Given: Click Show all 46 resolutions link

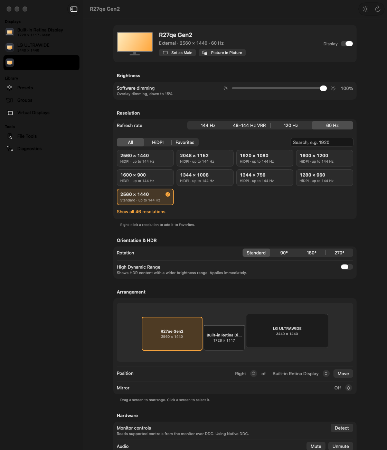Looking at the screenshot, I should pyautogui.click(x=141, y=211).
